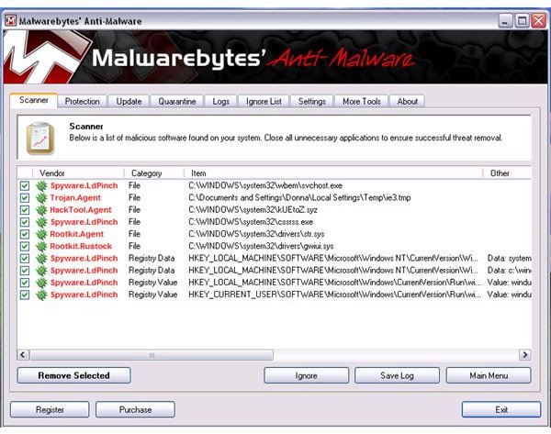Sort list by Category column header
551x434 pixels.
(154, 173)
